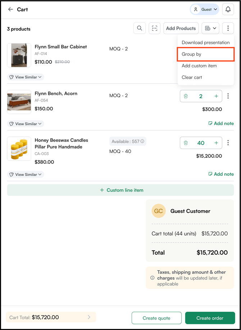Expand the Cart Total summary chevron
The image size is (241, 330).
click(89, 317)
